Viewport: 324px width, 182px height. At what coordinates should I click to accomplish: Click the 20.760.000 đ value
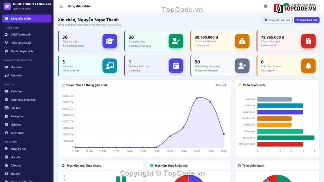click(x=206, y=37)
